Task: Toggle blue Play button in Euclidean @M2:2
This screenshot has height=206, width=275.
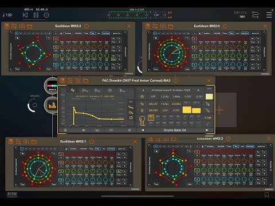Action: pos(93,33)
